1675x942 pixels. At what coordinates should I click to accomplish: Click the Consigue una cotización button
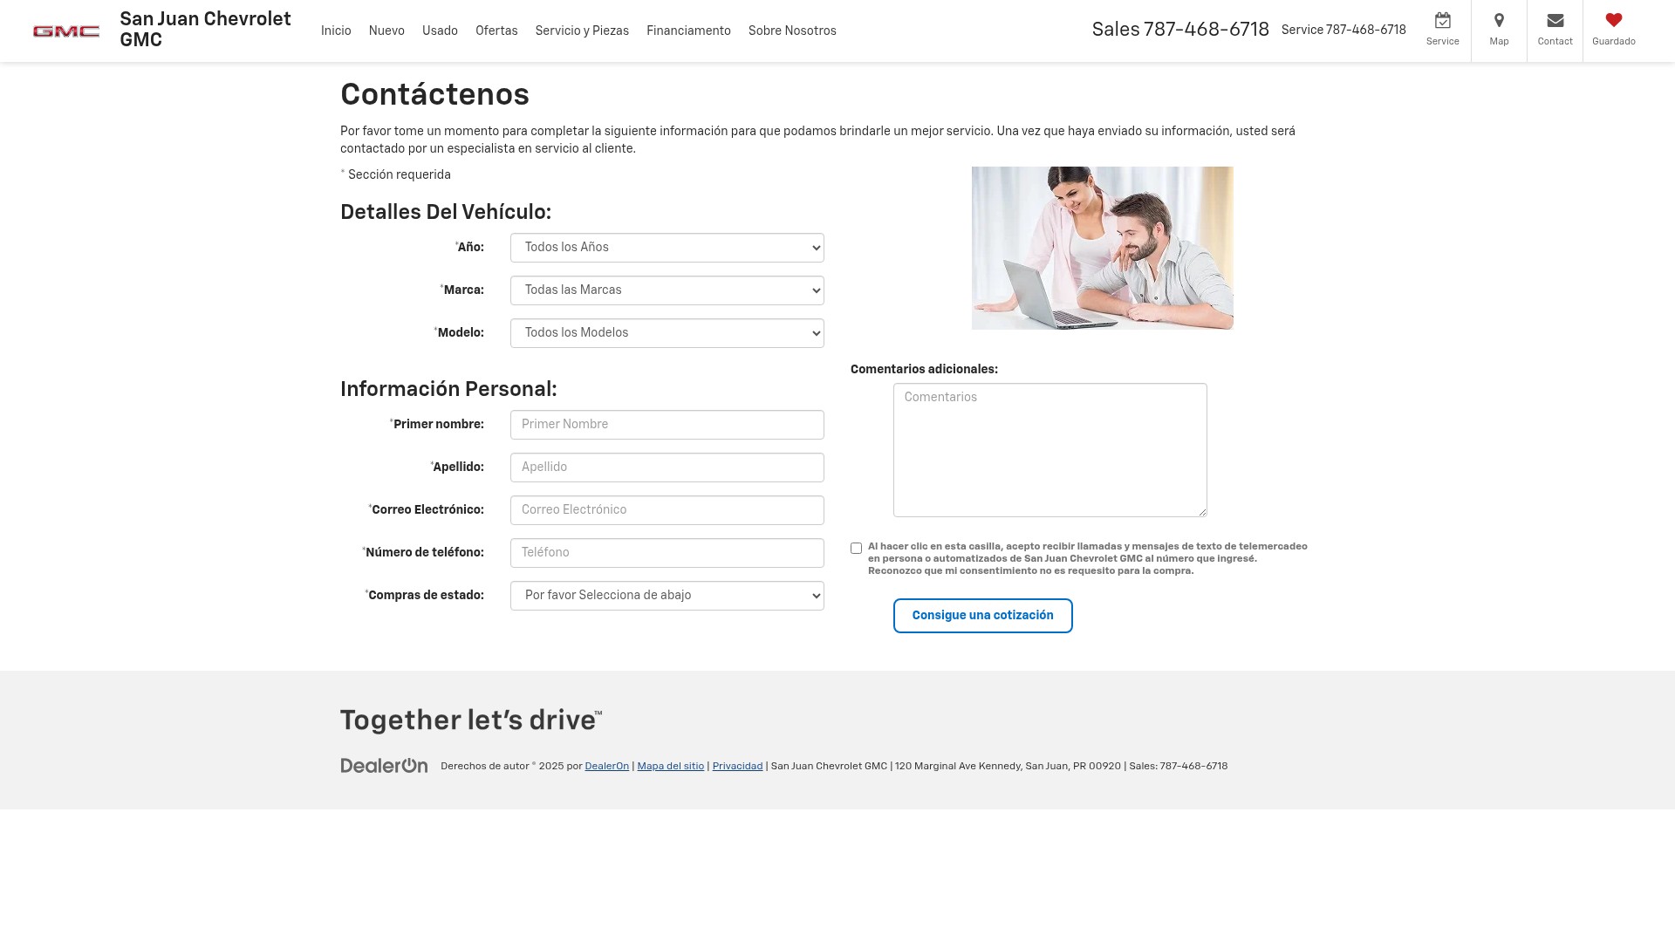point(983,616)
